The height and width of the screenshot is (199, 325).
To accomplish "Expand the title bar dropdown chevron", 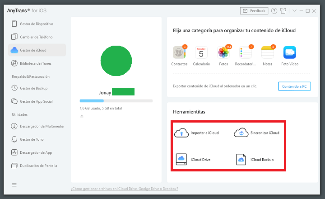I will point(294,10).
